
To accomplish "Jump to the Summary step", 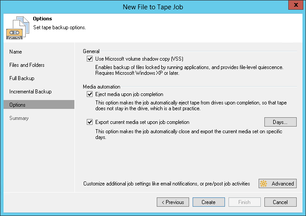I will [x=19, y=118].
